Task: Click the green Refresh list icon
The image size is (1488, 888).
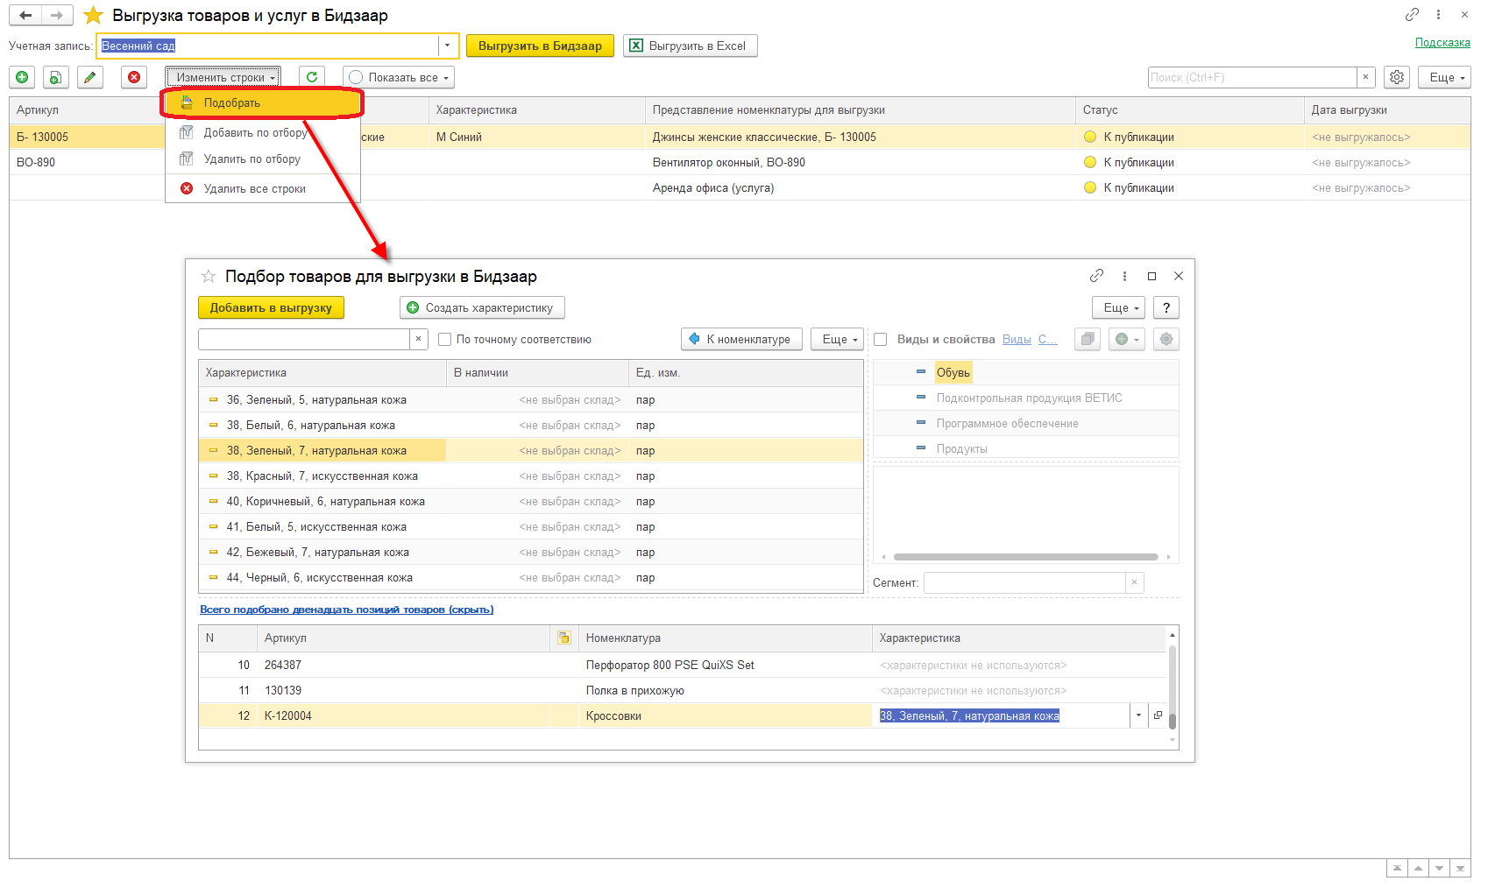Action: (x=312, y=77)
